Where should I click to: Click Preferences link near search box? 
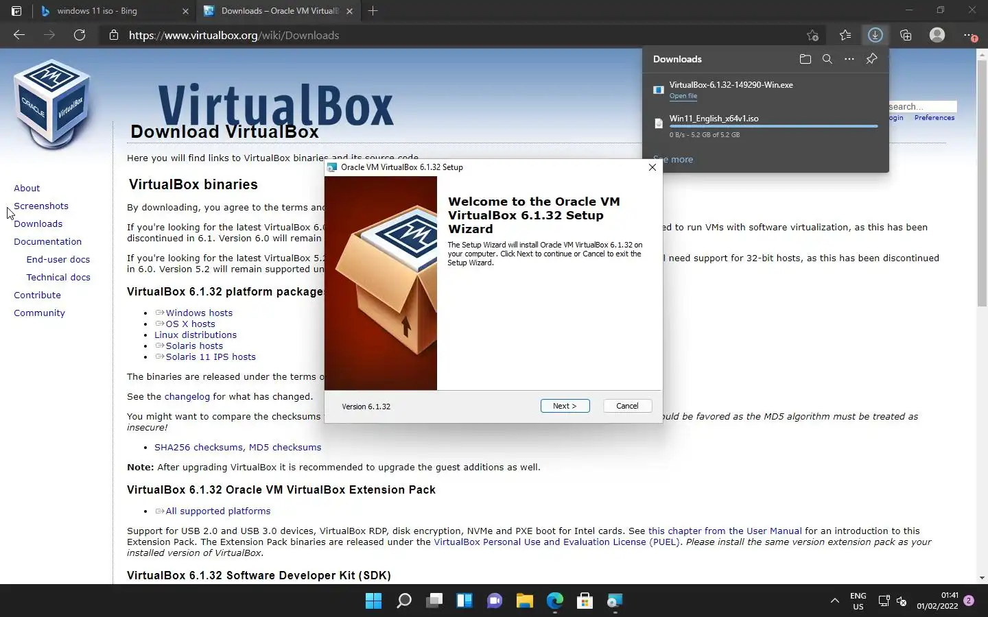click(934, 118)
